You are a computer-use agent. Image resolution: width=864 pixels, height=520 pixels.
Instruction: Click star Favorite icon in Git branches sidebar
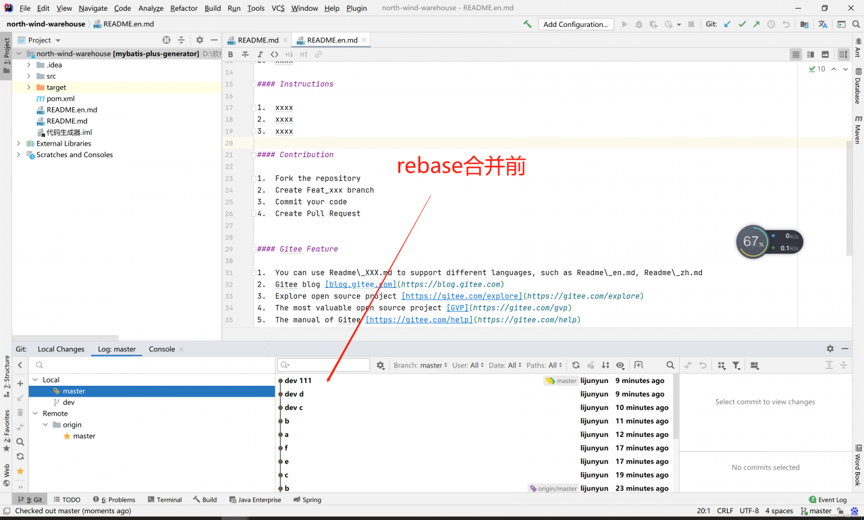tap(20, 471)
